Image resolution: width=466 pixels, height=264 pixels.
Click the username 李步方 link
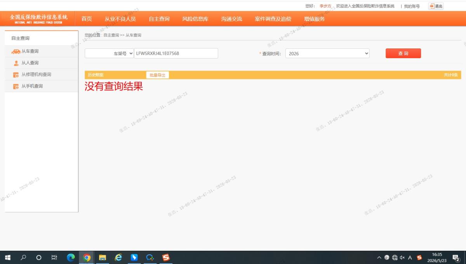click(325, 6)
